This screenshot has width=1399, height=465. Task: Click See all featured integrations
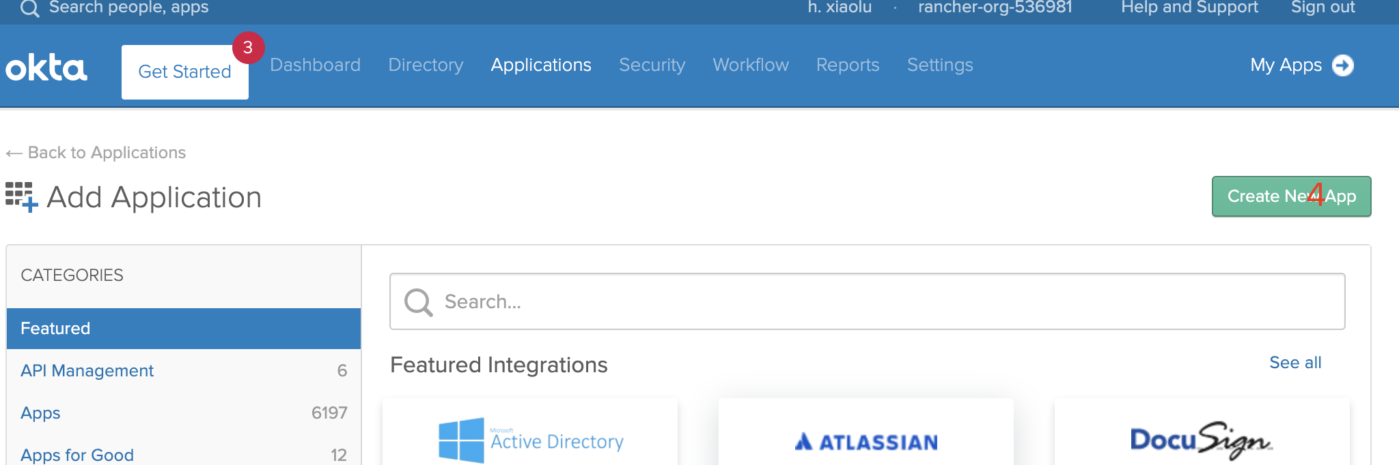click(x=1294, y=363)
